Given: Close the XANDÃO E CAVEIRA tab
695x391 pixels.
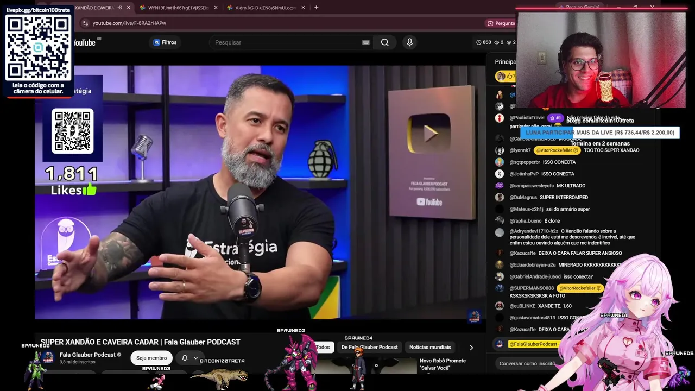Looking at the screenshot, I should click(129, 8).
